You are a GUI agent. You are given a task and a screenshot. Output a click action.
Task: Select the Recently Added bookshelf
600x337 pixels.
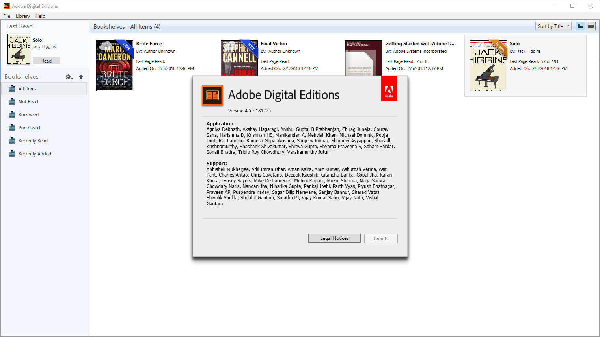(x=44, y=154)
